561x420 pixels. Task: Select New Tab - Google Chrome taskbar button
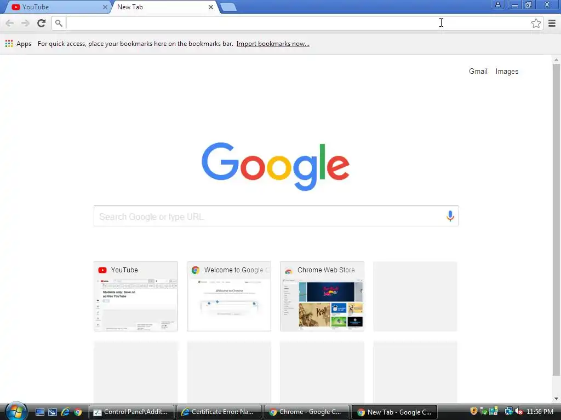point(394,412)
